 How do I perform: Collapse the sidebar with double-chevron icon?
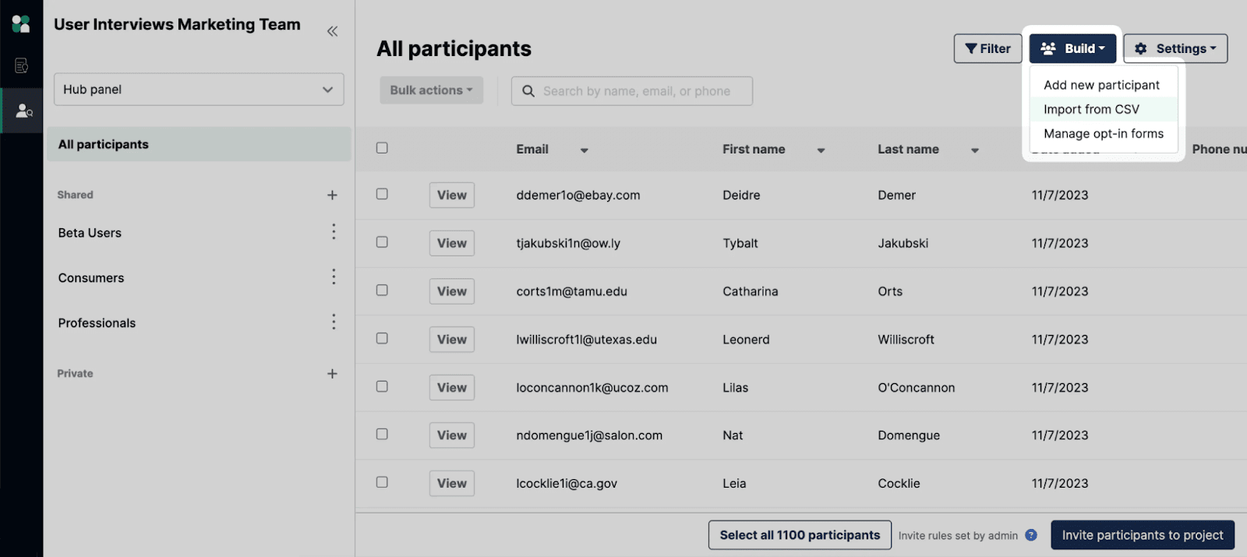pyautogui.click(x=332, y=31)
